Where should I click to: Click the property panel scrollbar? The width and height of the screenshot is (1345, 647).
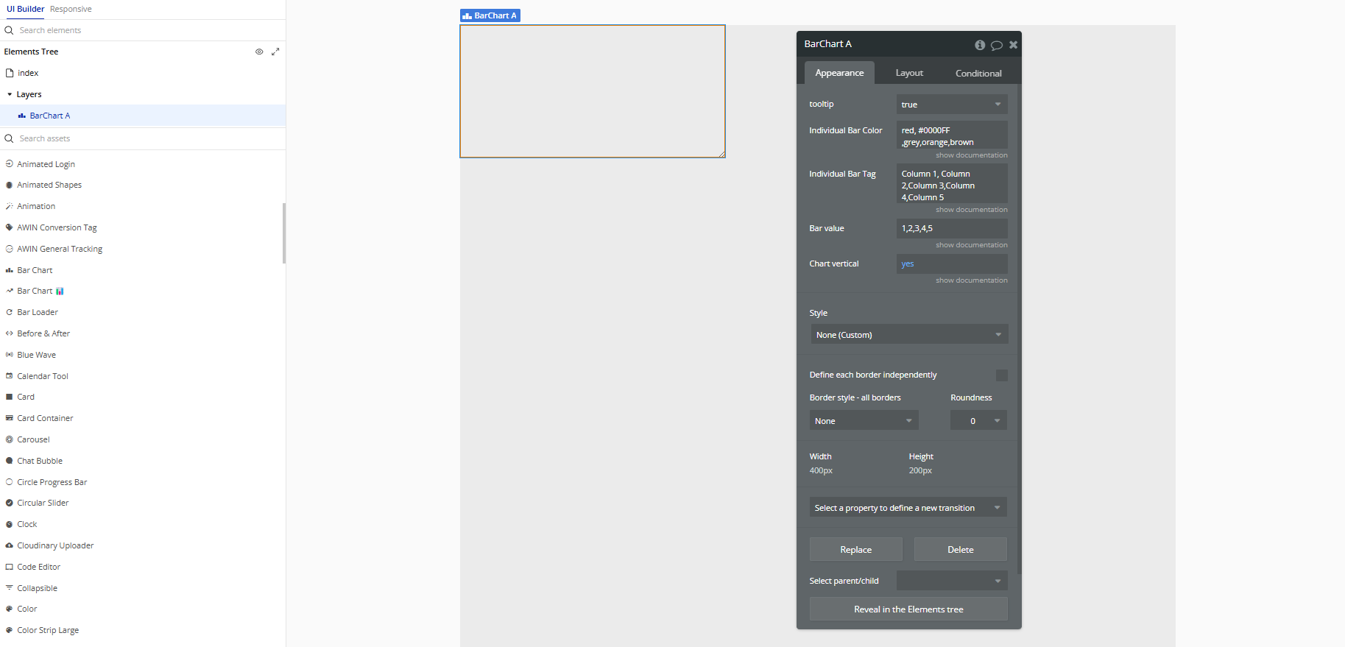coord(1020,329)
